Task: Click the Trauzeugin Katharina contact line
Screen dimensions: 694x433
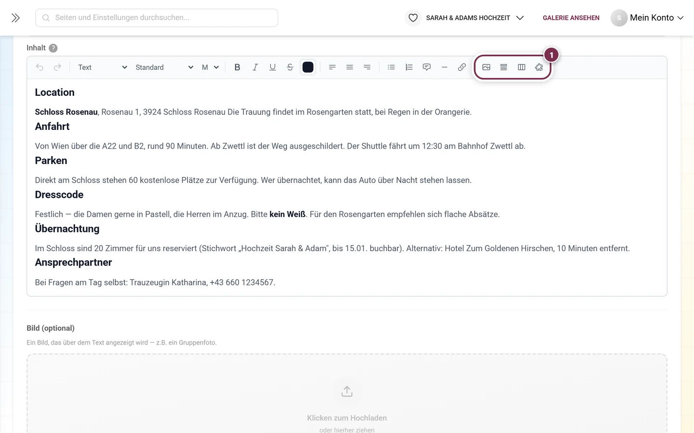Action: point(155,282)
